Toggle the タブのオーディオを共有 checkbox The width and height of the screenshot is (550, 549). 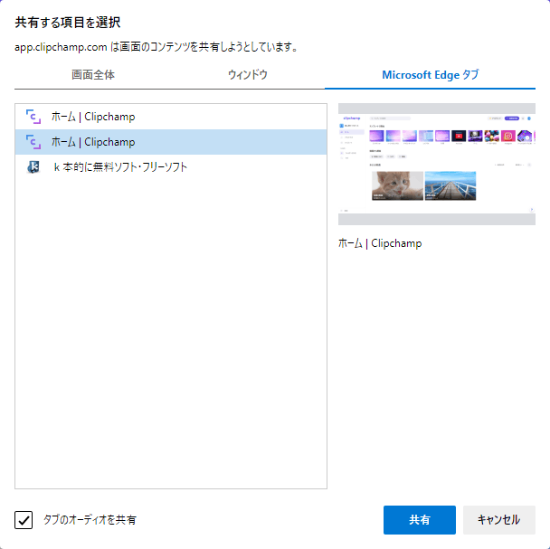point(24,519)
